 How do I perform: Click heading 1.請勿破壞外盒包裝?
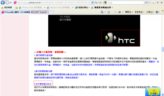pos(44,55)
